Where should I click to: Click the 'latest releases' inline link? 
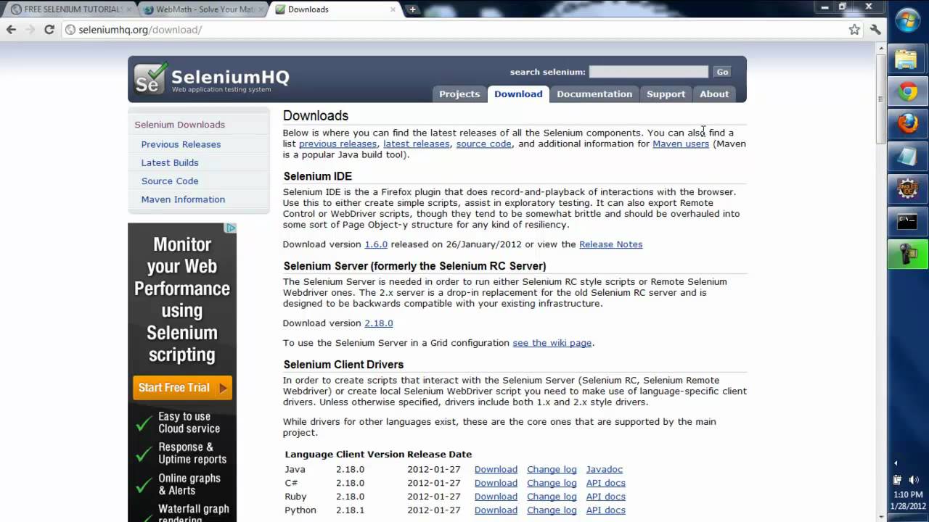tap(416, 144)
